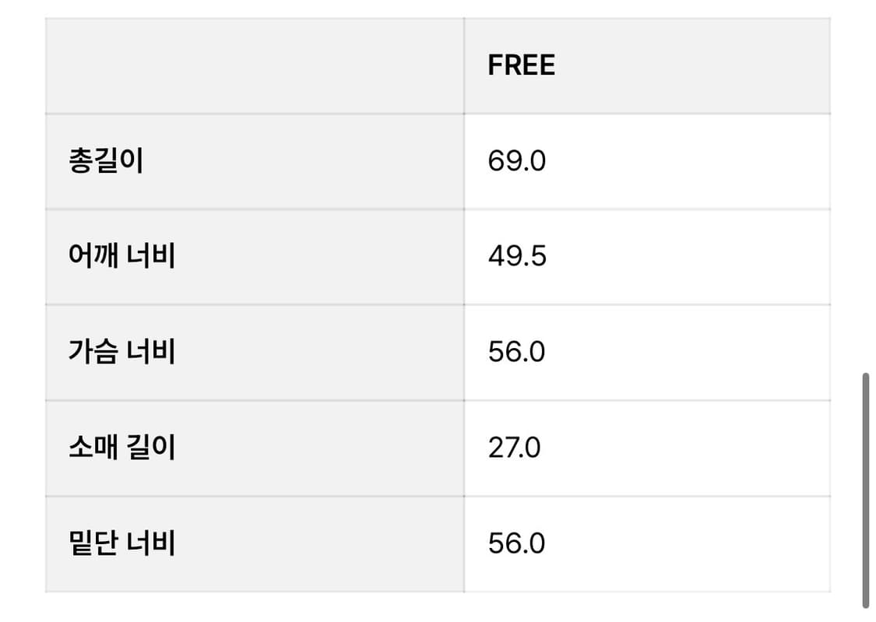Click the divider between the two header cells
The width and height of the screenshot is (876, 622).
point(464,65)
